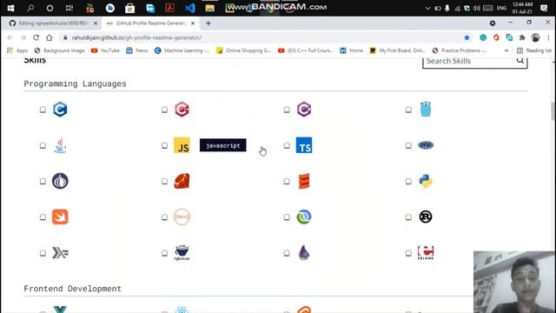Screen dimensions: 556x313
Task: Go to the browser home page icon
Action: click(x=49, y=37)
